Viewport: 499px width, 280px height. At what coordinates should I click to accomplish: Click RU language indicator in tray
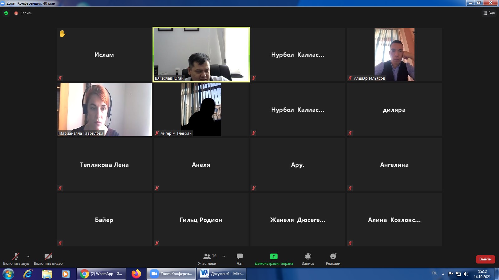click(435, 273)
